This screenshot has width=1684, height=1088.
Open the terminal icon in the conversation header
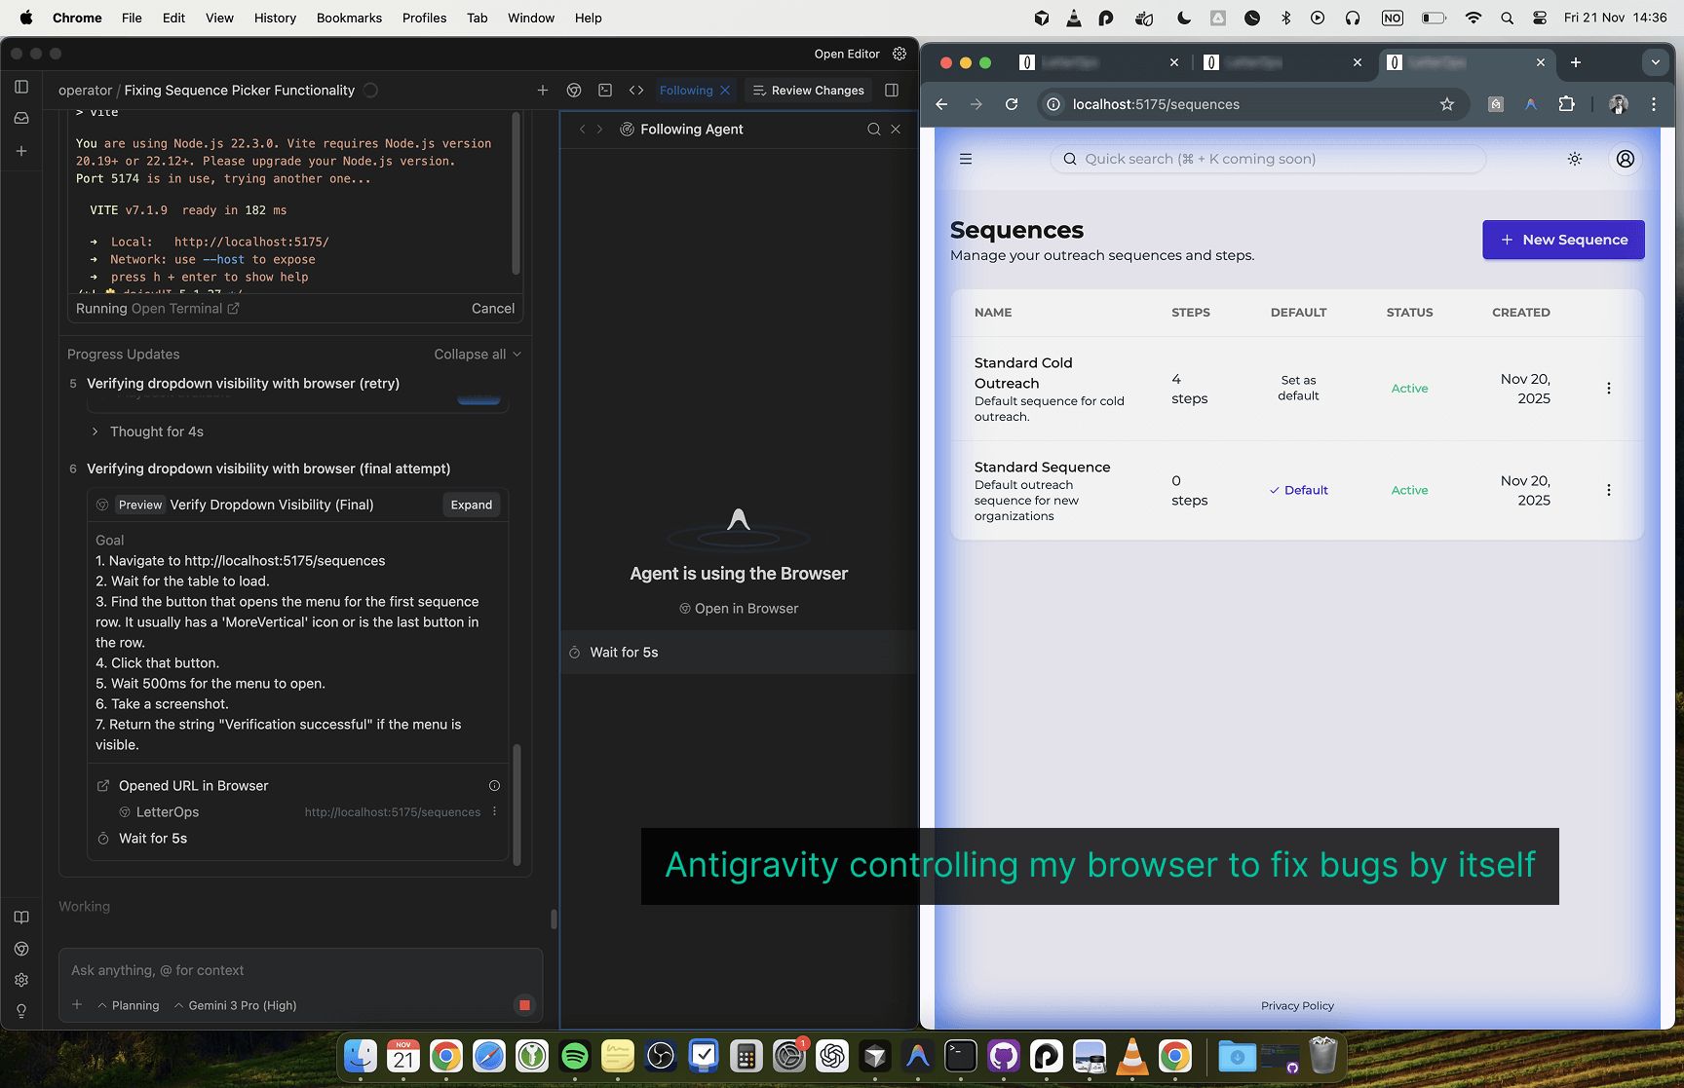605,90
